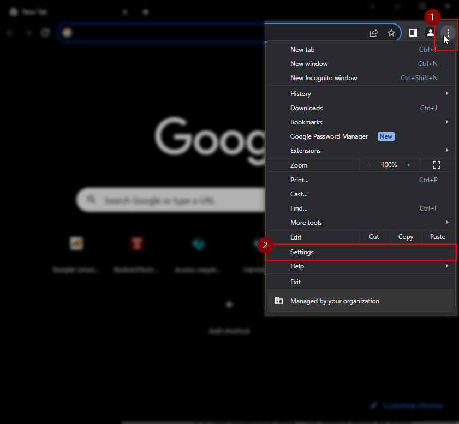Expand the Help submenu
Viewport: 459px width, 424px height.
(x=360, y=266)
